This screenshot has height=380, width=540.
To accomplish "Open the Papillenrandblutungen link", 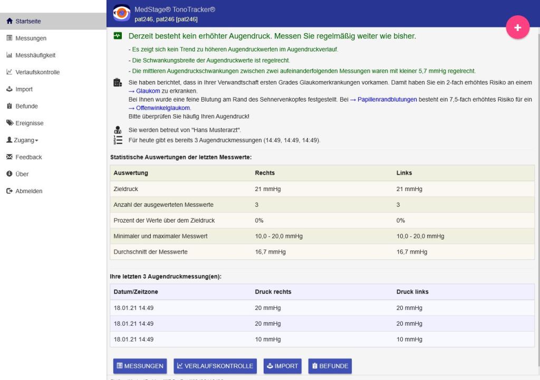I will pos(387,99).
